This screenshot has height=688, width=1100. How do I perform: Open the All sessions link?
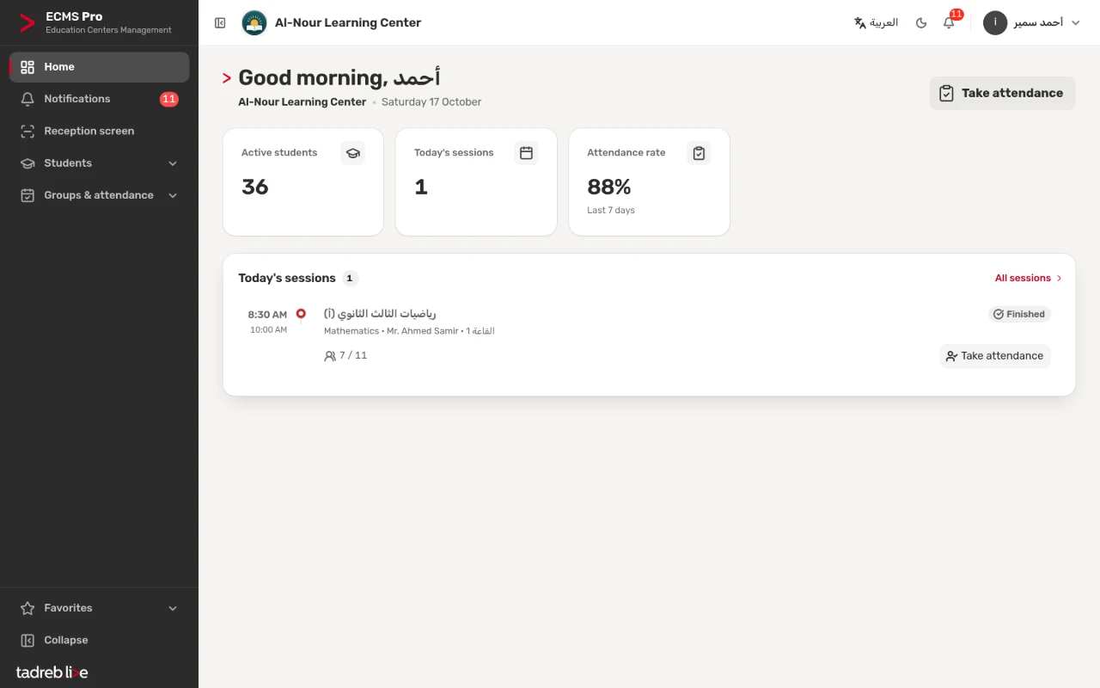tap(1029, 278)
